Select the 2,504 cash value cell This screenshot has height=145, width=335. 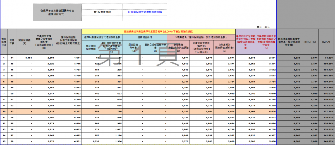coord(44,58)
